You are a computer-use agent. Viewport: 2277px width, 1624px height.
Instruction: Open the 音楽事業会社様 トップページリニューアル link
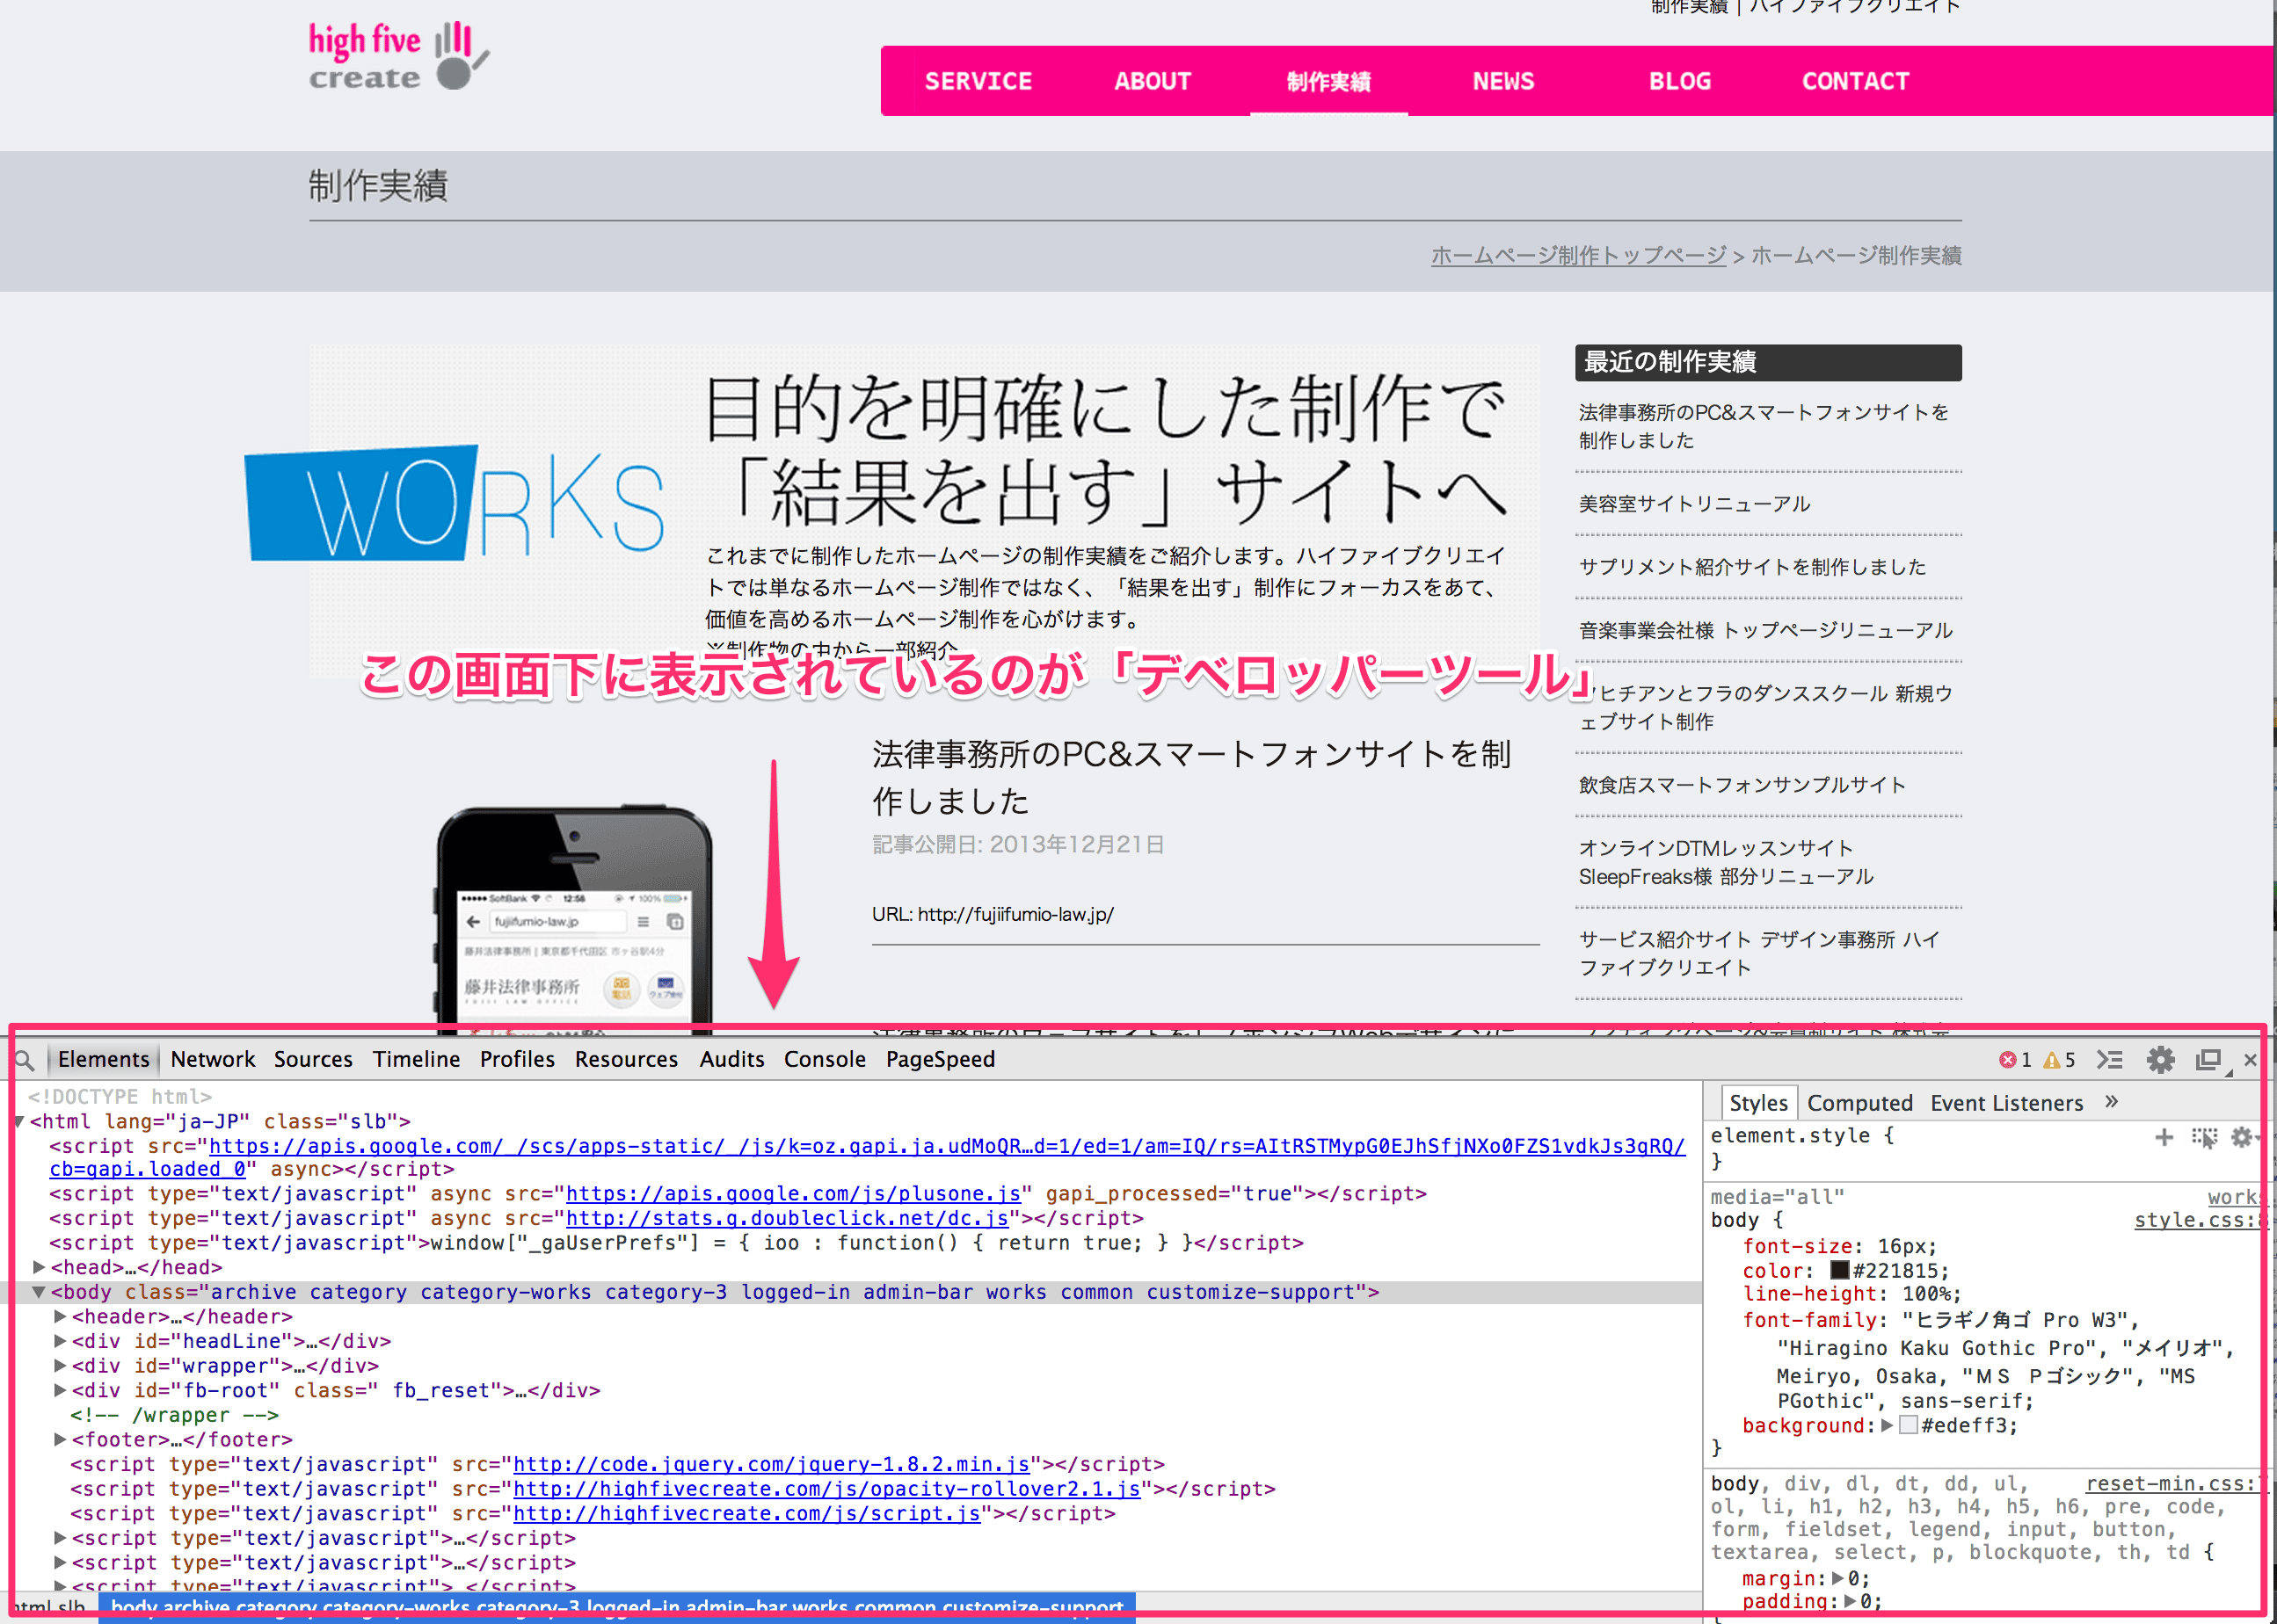point(1766,630)
